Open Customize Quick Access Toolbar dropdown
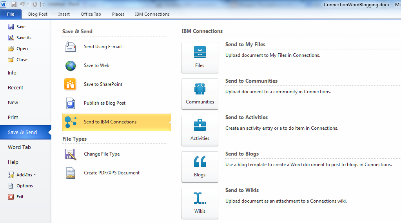Viewport: 401px width, 223px height. (44, 4)
